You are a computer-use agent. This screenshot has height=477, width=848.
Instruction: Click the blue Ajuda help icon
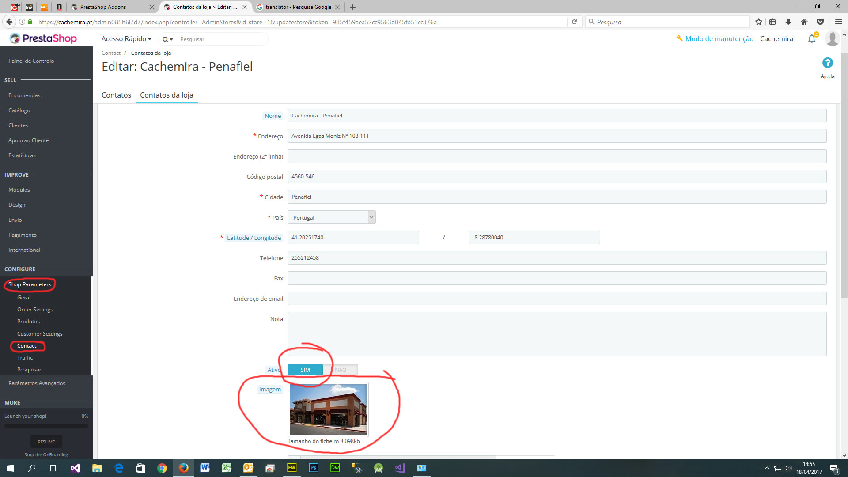click(827, 63)
